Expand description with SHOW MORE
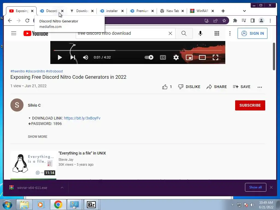 [x=37, y=137]
